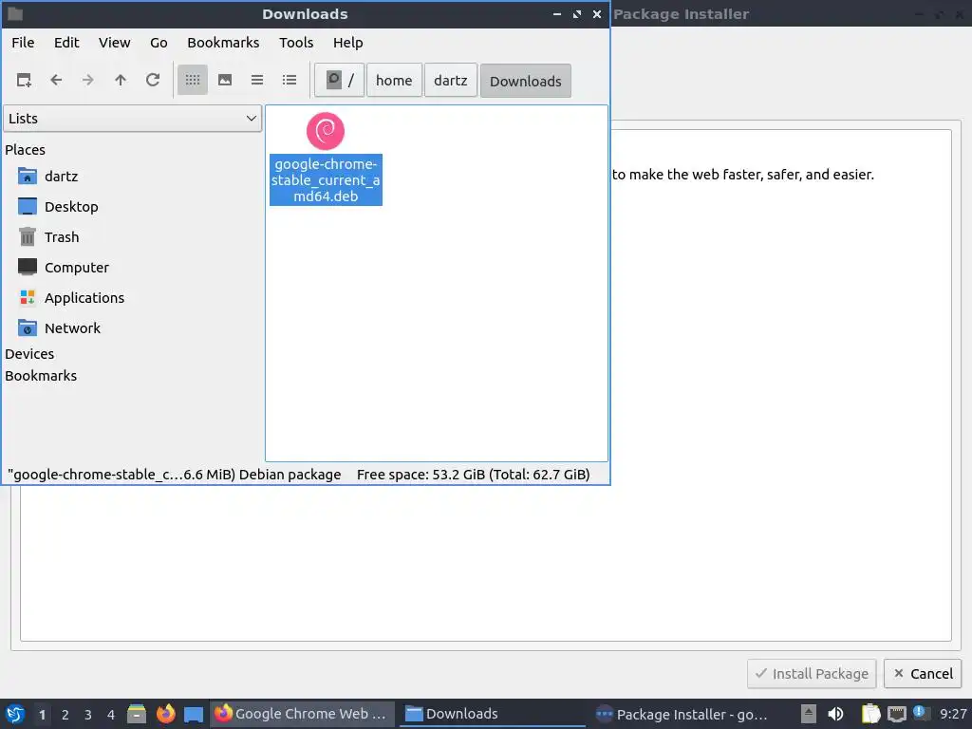The height and width of the screenshot is (729, 972).
Task: Launch Firefox from panel quicklaunch
Action: pos(165,714)
